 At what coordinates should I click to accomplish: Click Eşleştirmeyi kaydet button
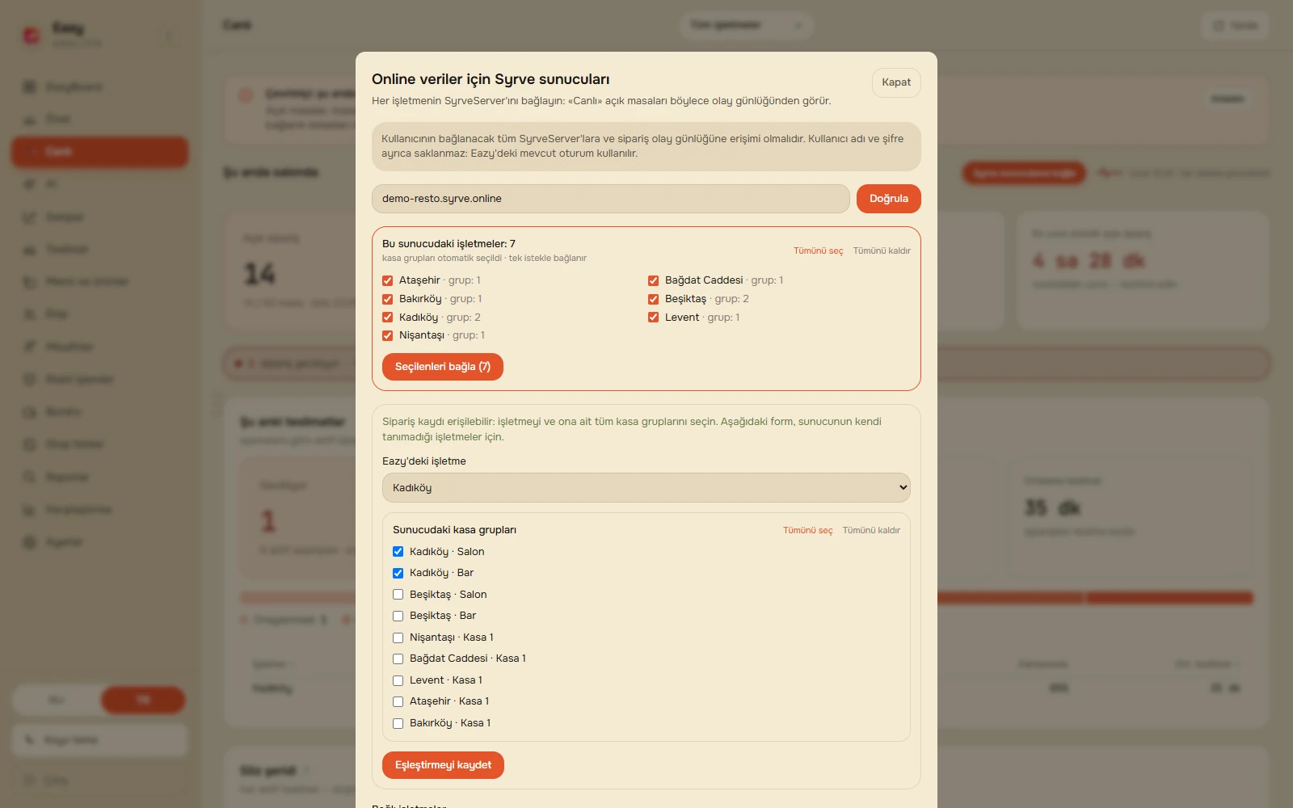coord(443,765)
